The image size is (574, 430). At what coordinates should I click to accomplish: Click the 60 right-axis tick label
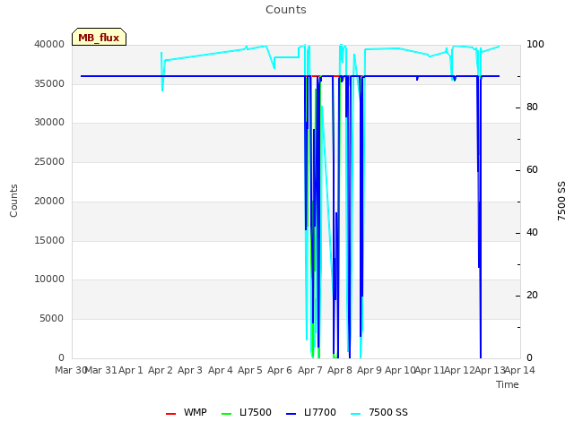[x=532, y=170]
